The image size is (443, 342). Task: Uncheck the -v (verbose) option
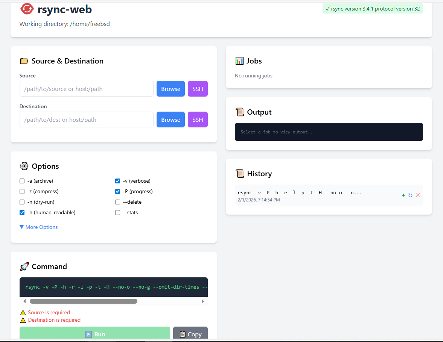[x=117, y=181]
